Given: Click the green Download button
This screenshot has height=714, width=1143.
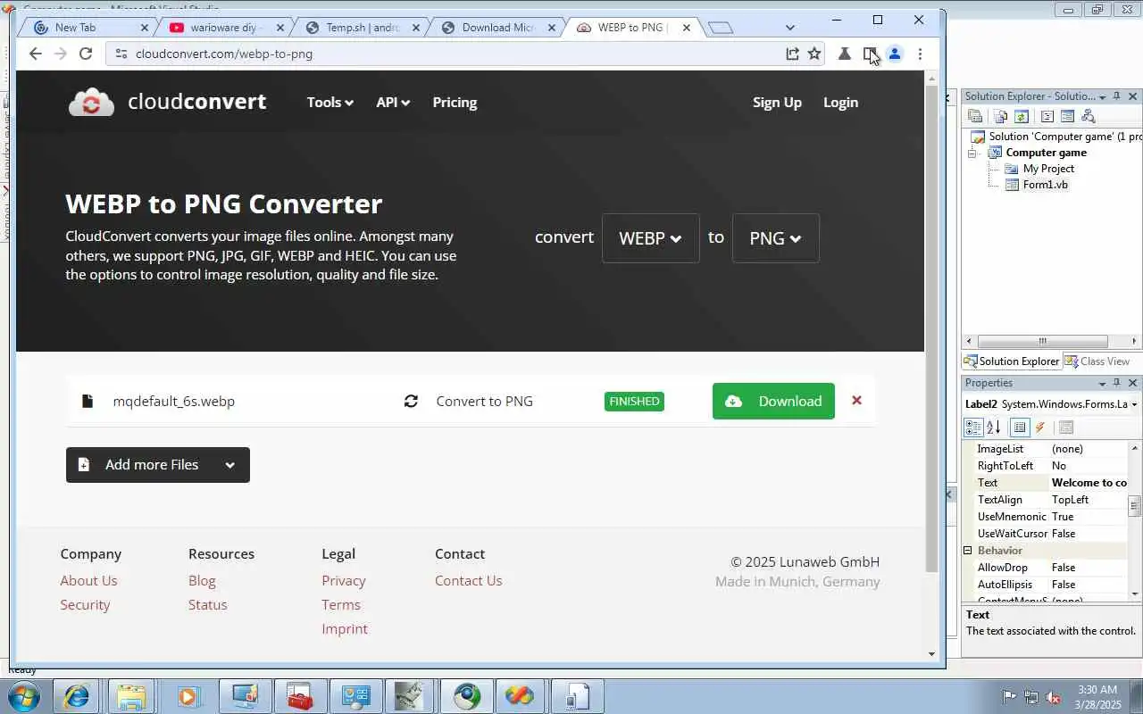Looking at the screenshot, I should click(x=773, y=401).
